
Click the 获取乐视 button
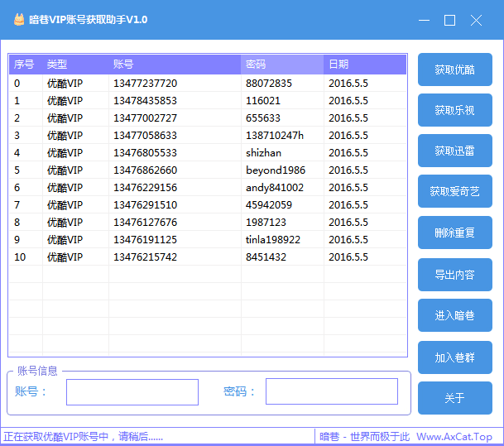pos(454,110)
